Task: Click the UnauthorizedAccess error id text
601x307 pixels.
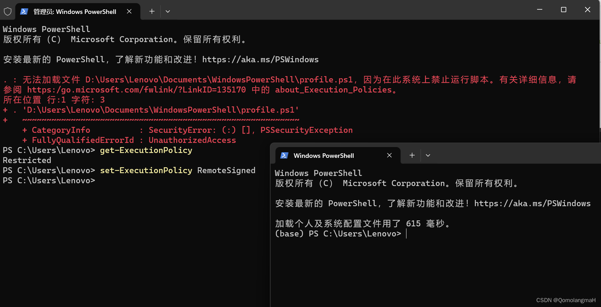Action: pos(192,140)
